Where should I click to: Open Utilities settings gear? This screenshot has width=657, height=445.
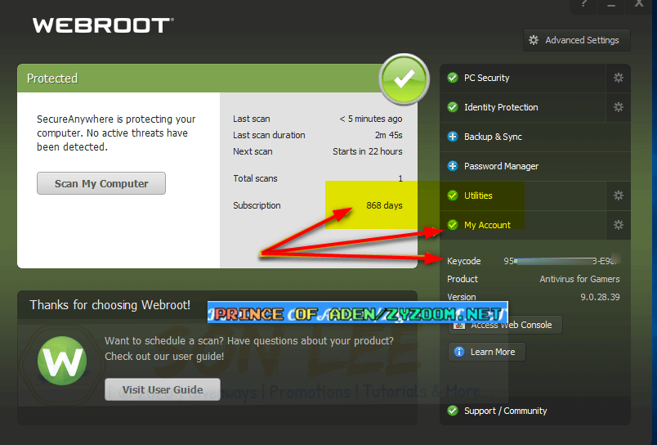(619, 196)
